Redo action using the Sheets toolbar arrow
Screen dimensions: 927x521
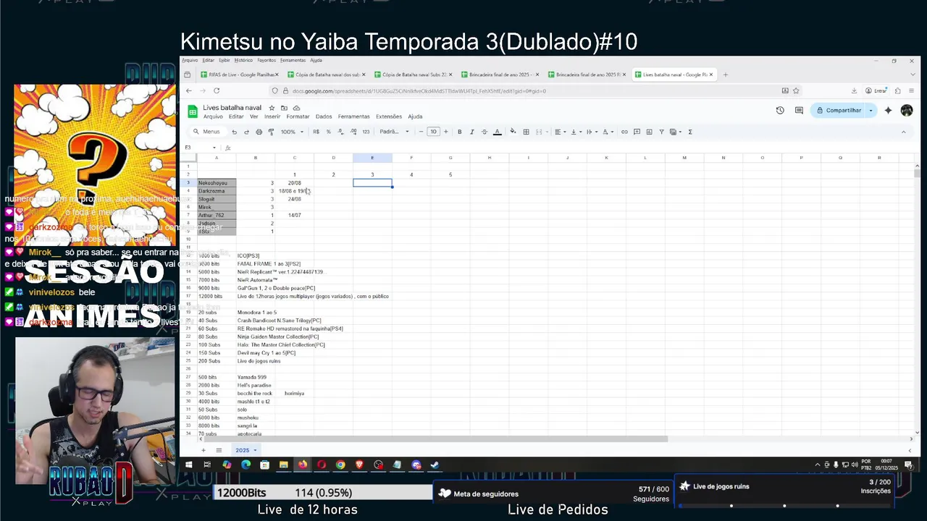pyautogui.click(x=246, y=132)
